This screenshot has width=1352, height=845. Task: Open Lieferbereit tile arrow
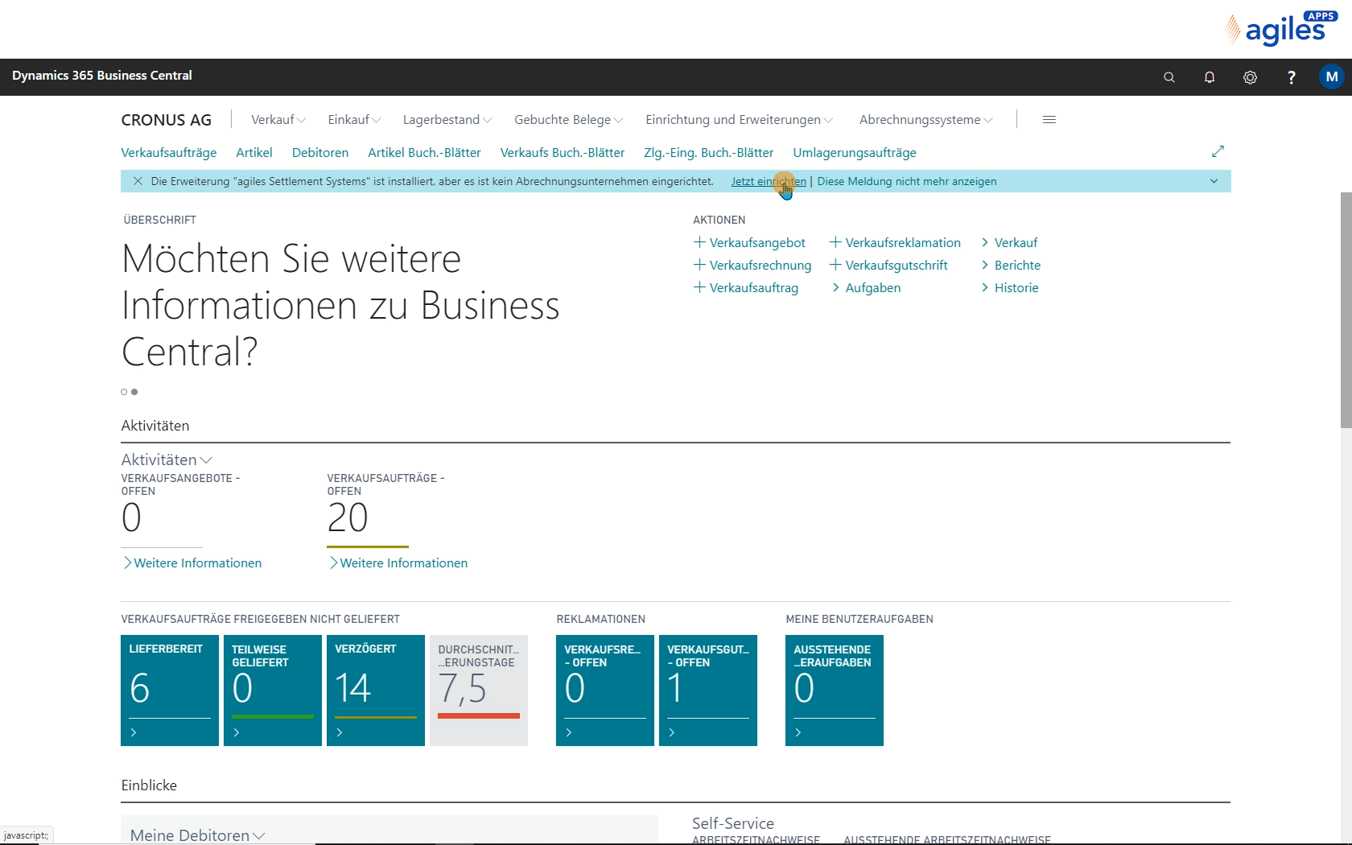134,732
